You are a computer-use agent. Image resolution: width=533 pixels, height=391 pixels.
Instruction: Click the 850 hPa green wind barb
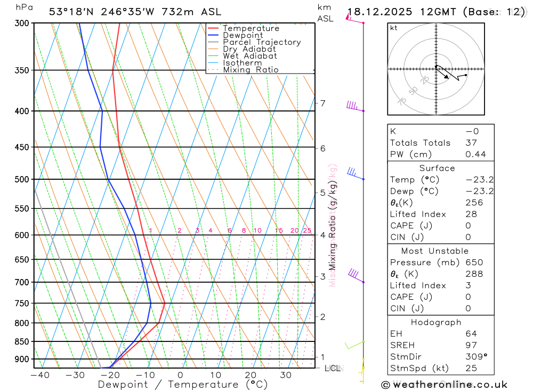pyautogui.click(x=354, y=345)
